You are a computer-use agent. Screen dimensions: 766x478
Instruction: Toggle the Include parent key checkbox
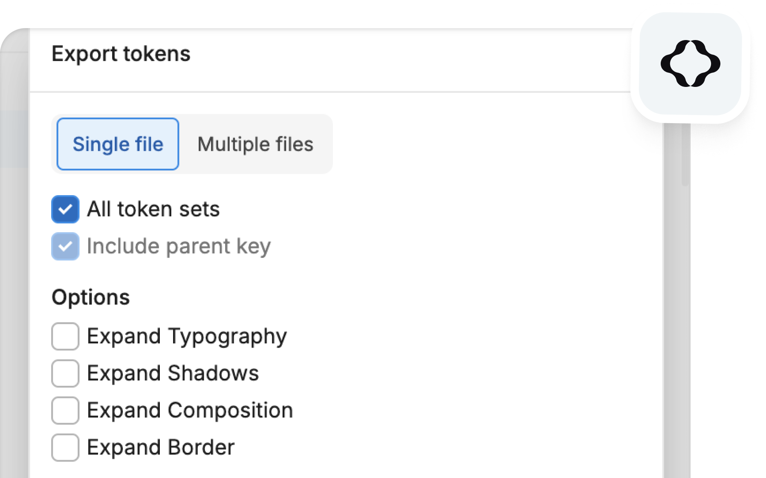(65, 246)
